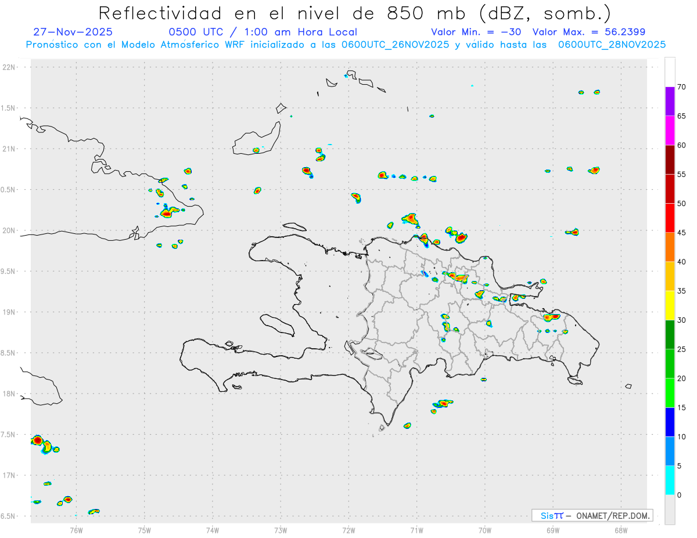Click the WRF forecast 'Pronostico con el Modelo Atmosferico' line
Image resolution: width=697 pixels, height=538 pixels.
(346, 45)
